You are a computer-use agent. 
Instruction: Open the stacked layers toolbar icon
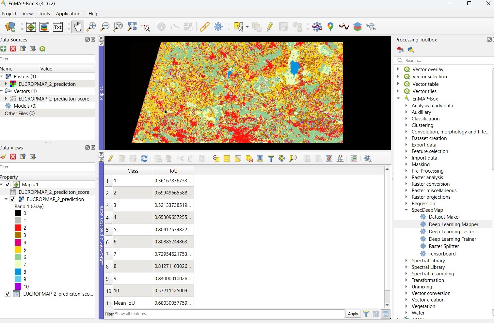click(358, 27)
